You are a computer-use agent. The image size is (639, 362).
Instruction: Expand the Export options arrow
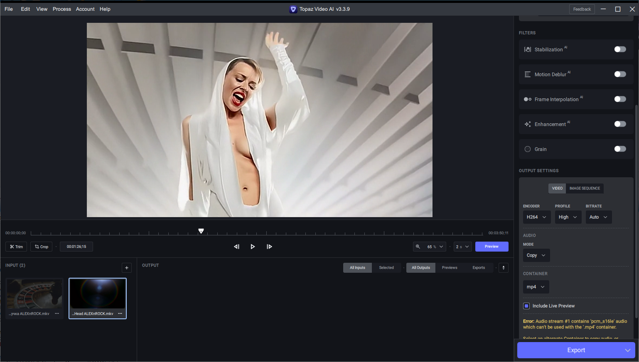tap(628, 350)
